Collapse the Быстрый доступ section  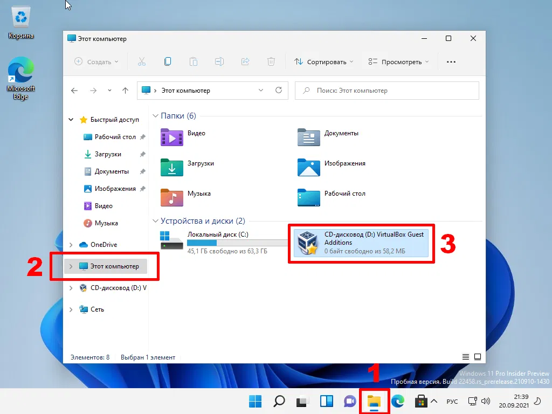coord(71,119)
